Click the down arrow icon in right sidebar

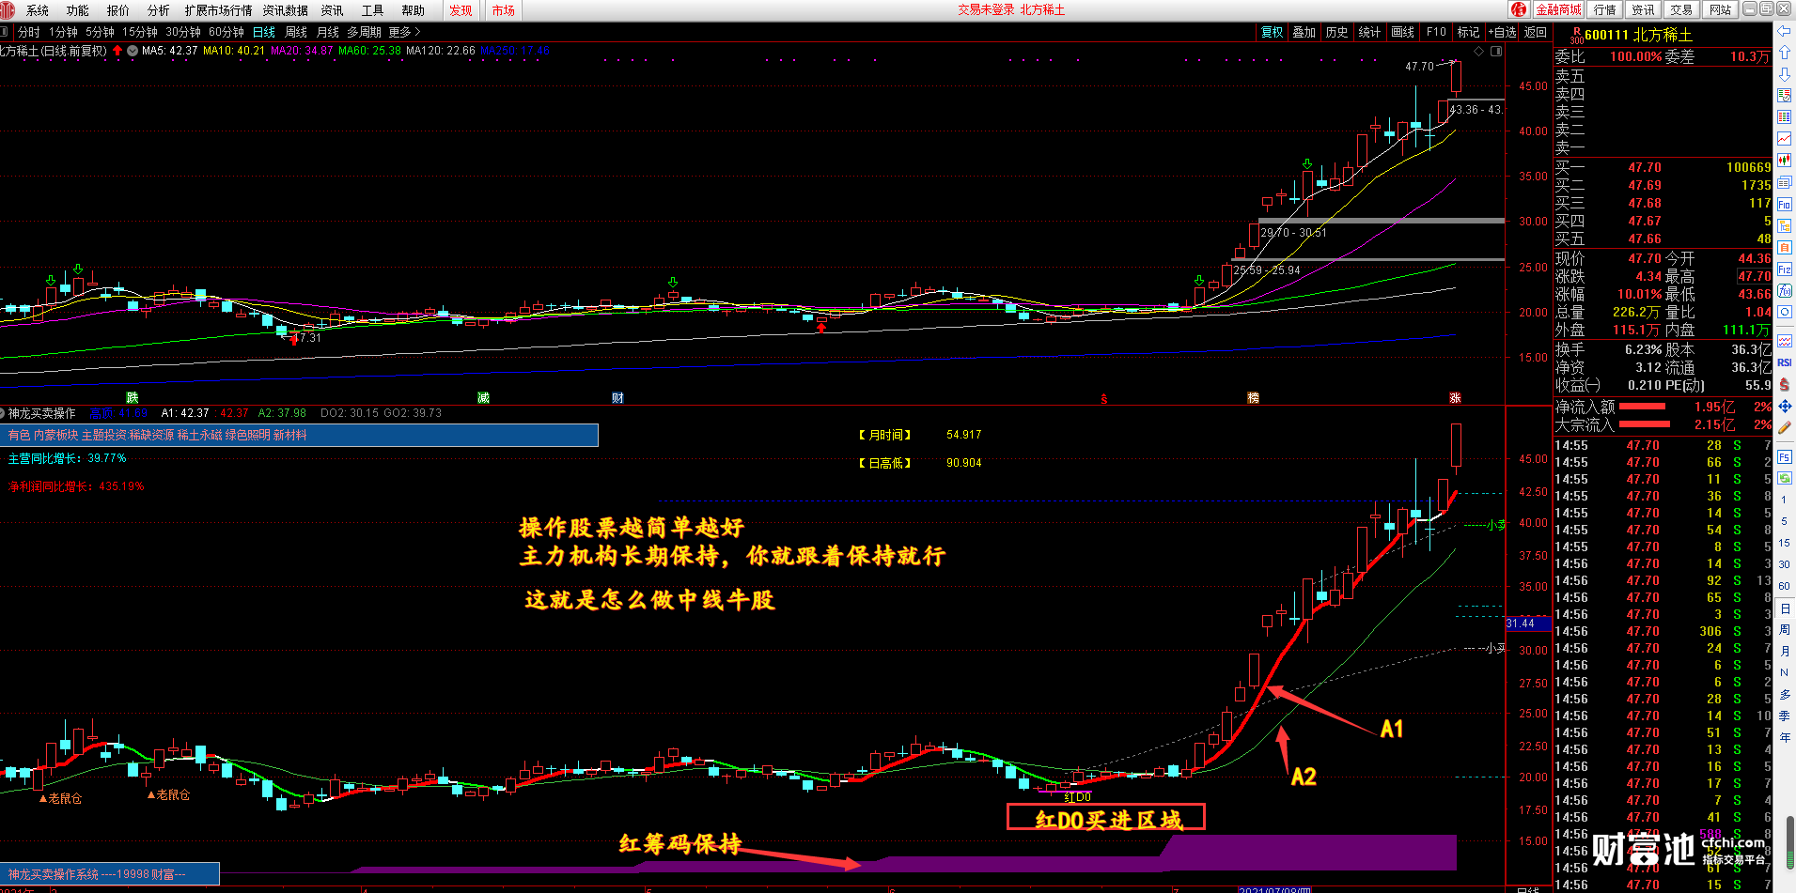(x=1785, y=74)
